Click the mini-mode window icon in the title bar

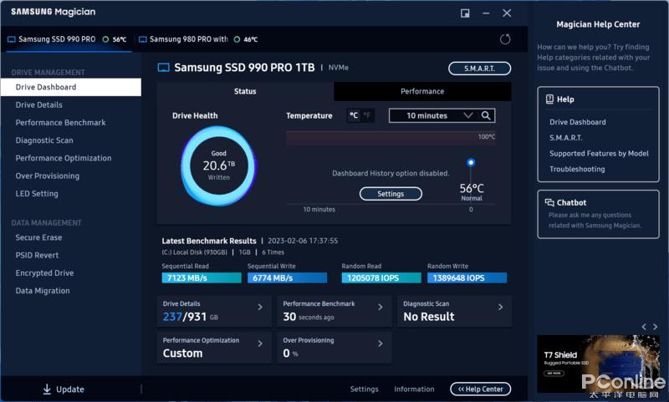[465, 13]
